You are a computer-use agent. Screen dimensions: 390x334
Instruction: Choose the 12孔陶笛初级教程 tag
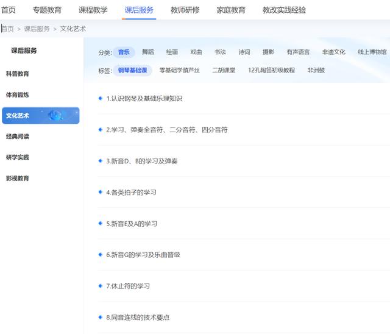coord(271,70)
